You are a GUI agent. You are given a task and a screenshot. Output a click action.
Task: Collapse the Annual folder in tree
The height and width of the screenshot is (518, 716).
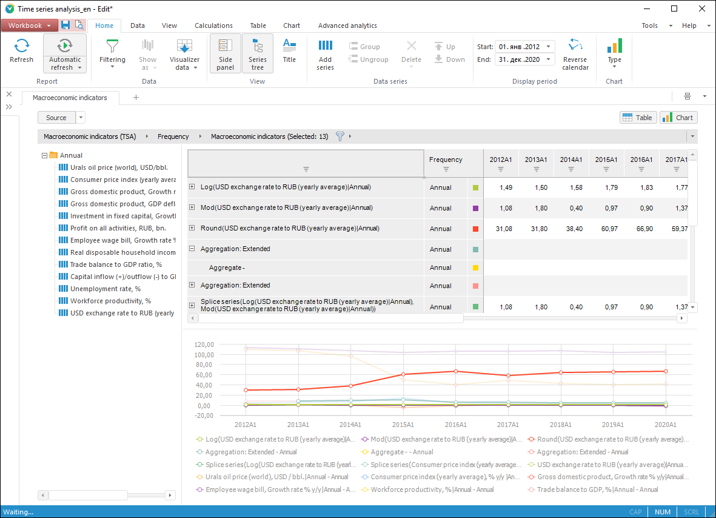[45, 155]
